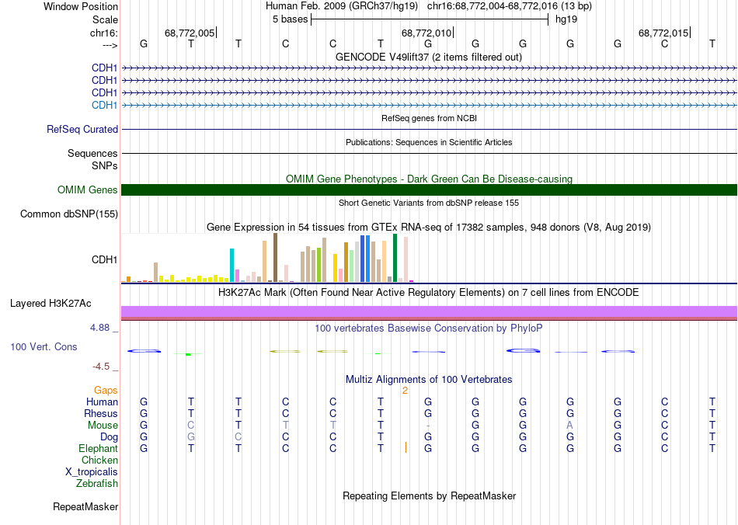Click the 5 bases scale bar

[429, 19]
